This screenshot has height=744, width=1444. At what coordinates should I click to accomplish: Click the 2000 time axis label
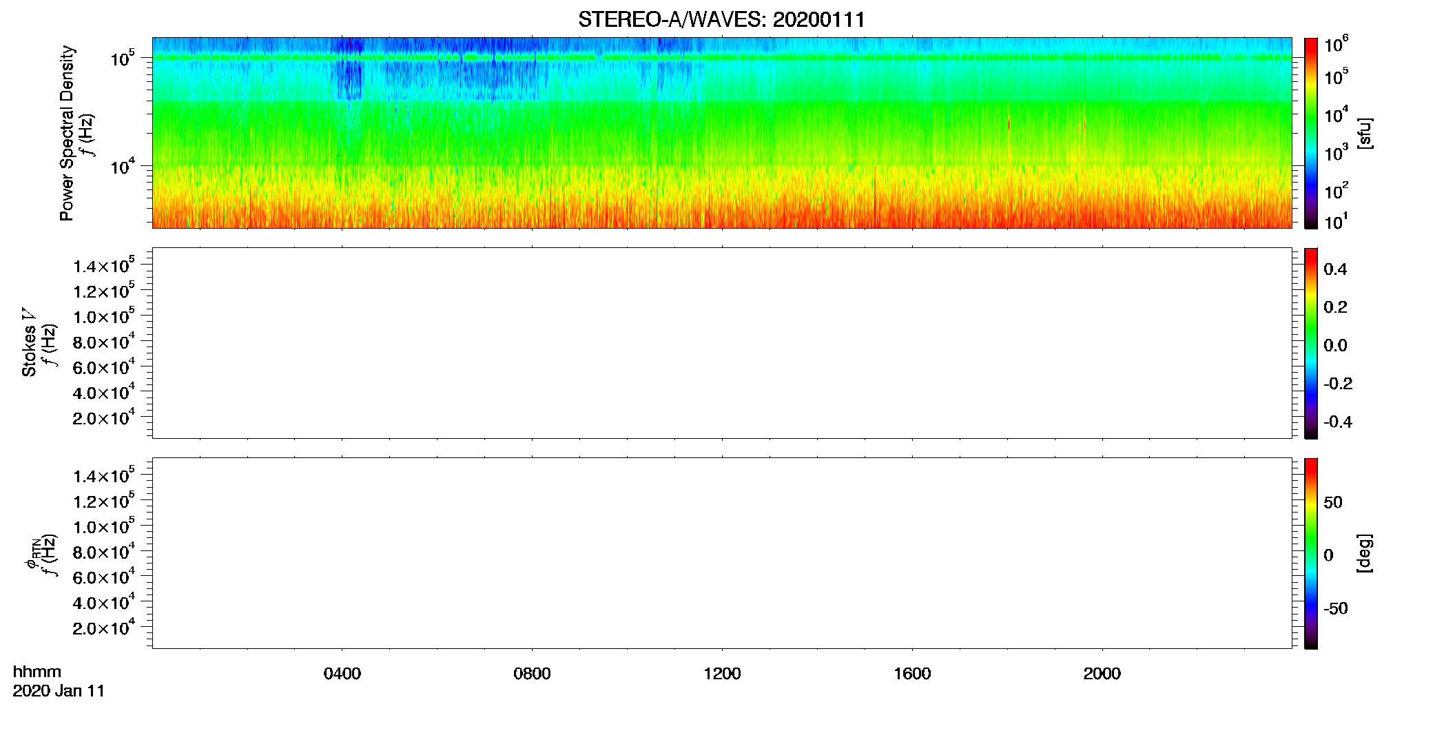tap(1102, 674)
